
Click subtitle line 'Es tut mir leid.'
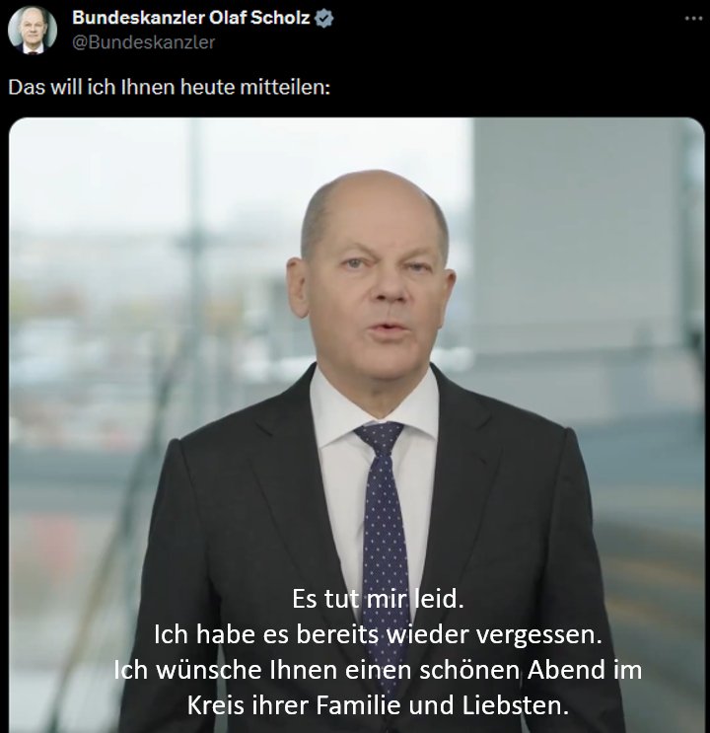tap(378, 599)
